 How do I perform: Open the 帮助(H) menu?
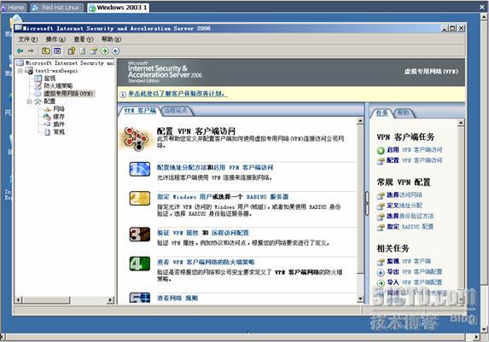(111, 39)
